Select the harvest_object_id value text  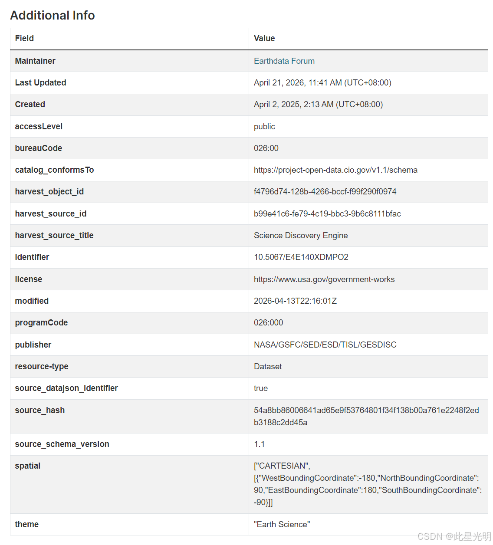pos(325,192)
